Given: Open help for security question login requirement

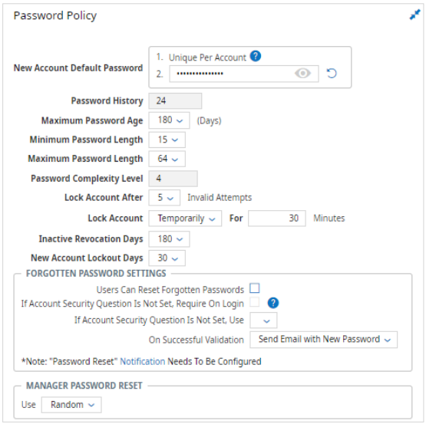Looking at the screenshot, I should click(x=273, y=303).
